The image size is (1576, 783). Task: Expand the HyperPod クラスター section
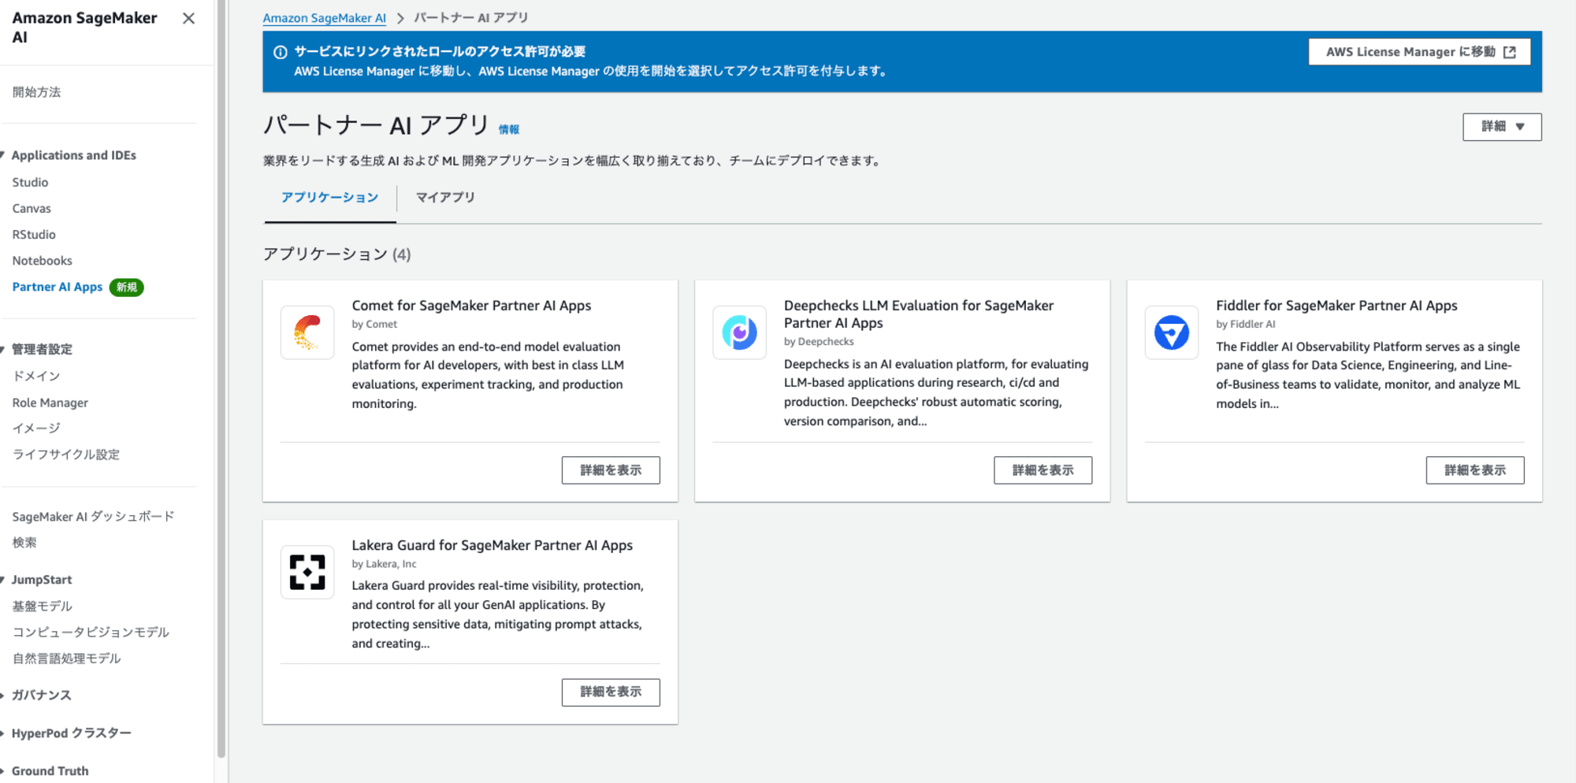click(3, 733)
